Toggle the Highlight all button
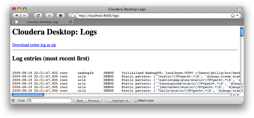254x118 pixels. 118,100
